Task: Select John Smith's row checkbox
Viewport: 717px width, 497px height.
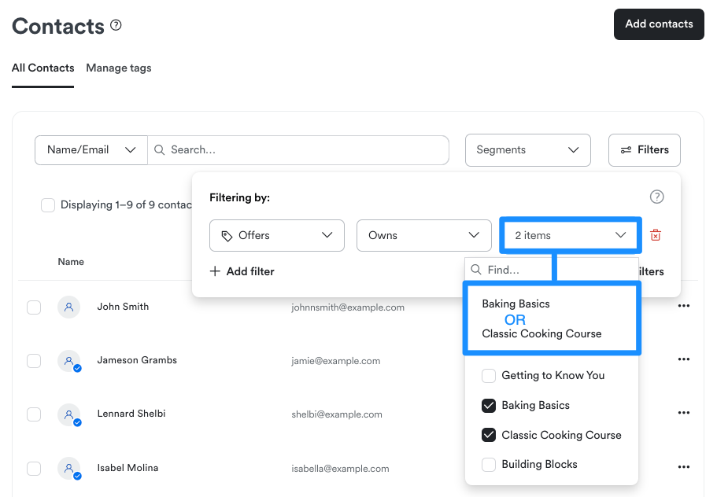Action: pyautogui.click(x=34, y=307)
